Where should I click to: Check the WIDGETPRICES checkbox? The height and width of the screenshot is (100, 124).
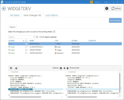[26, 44]
